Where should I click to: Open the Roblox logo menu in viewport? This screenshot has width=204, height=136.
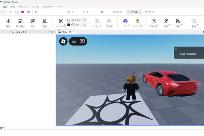click(63, 41)
